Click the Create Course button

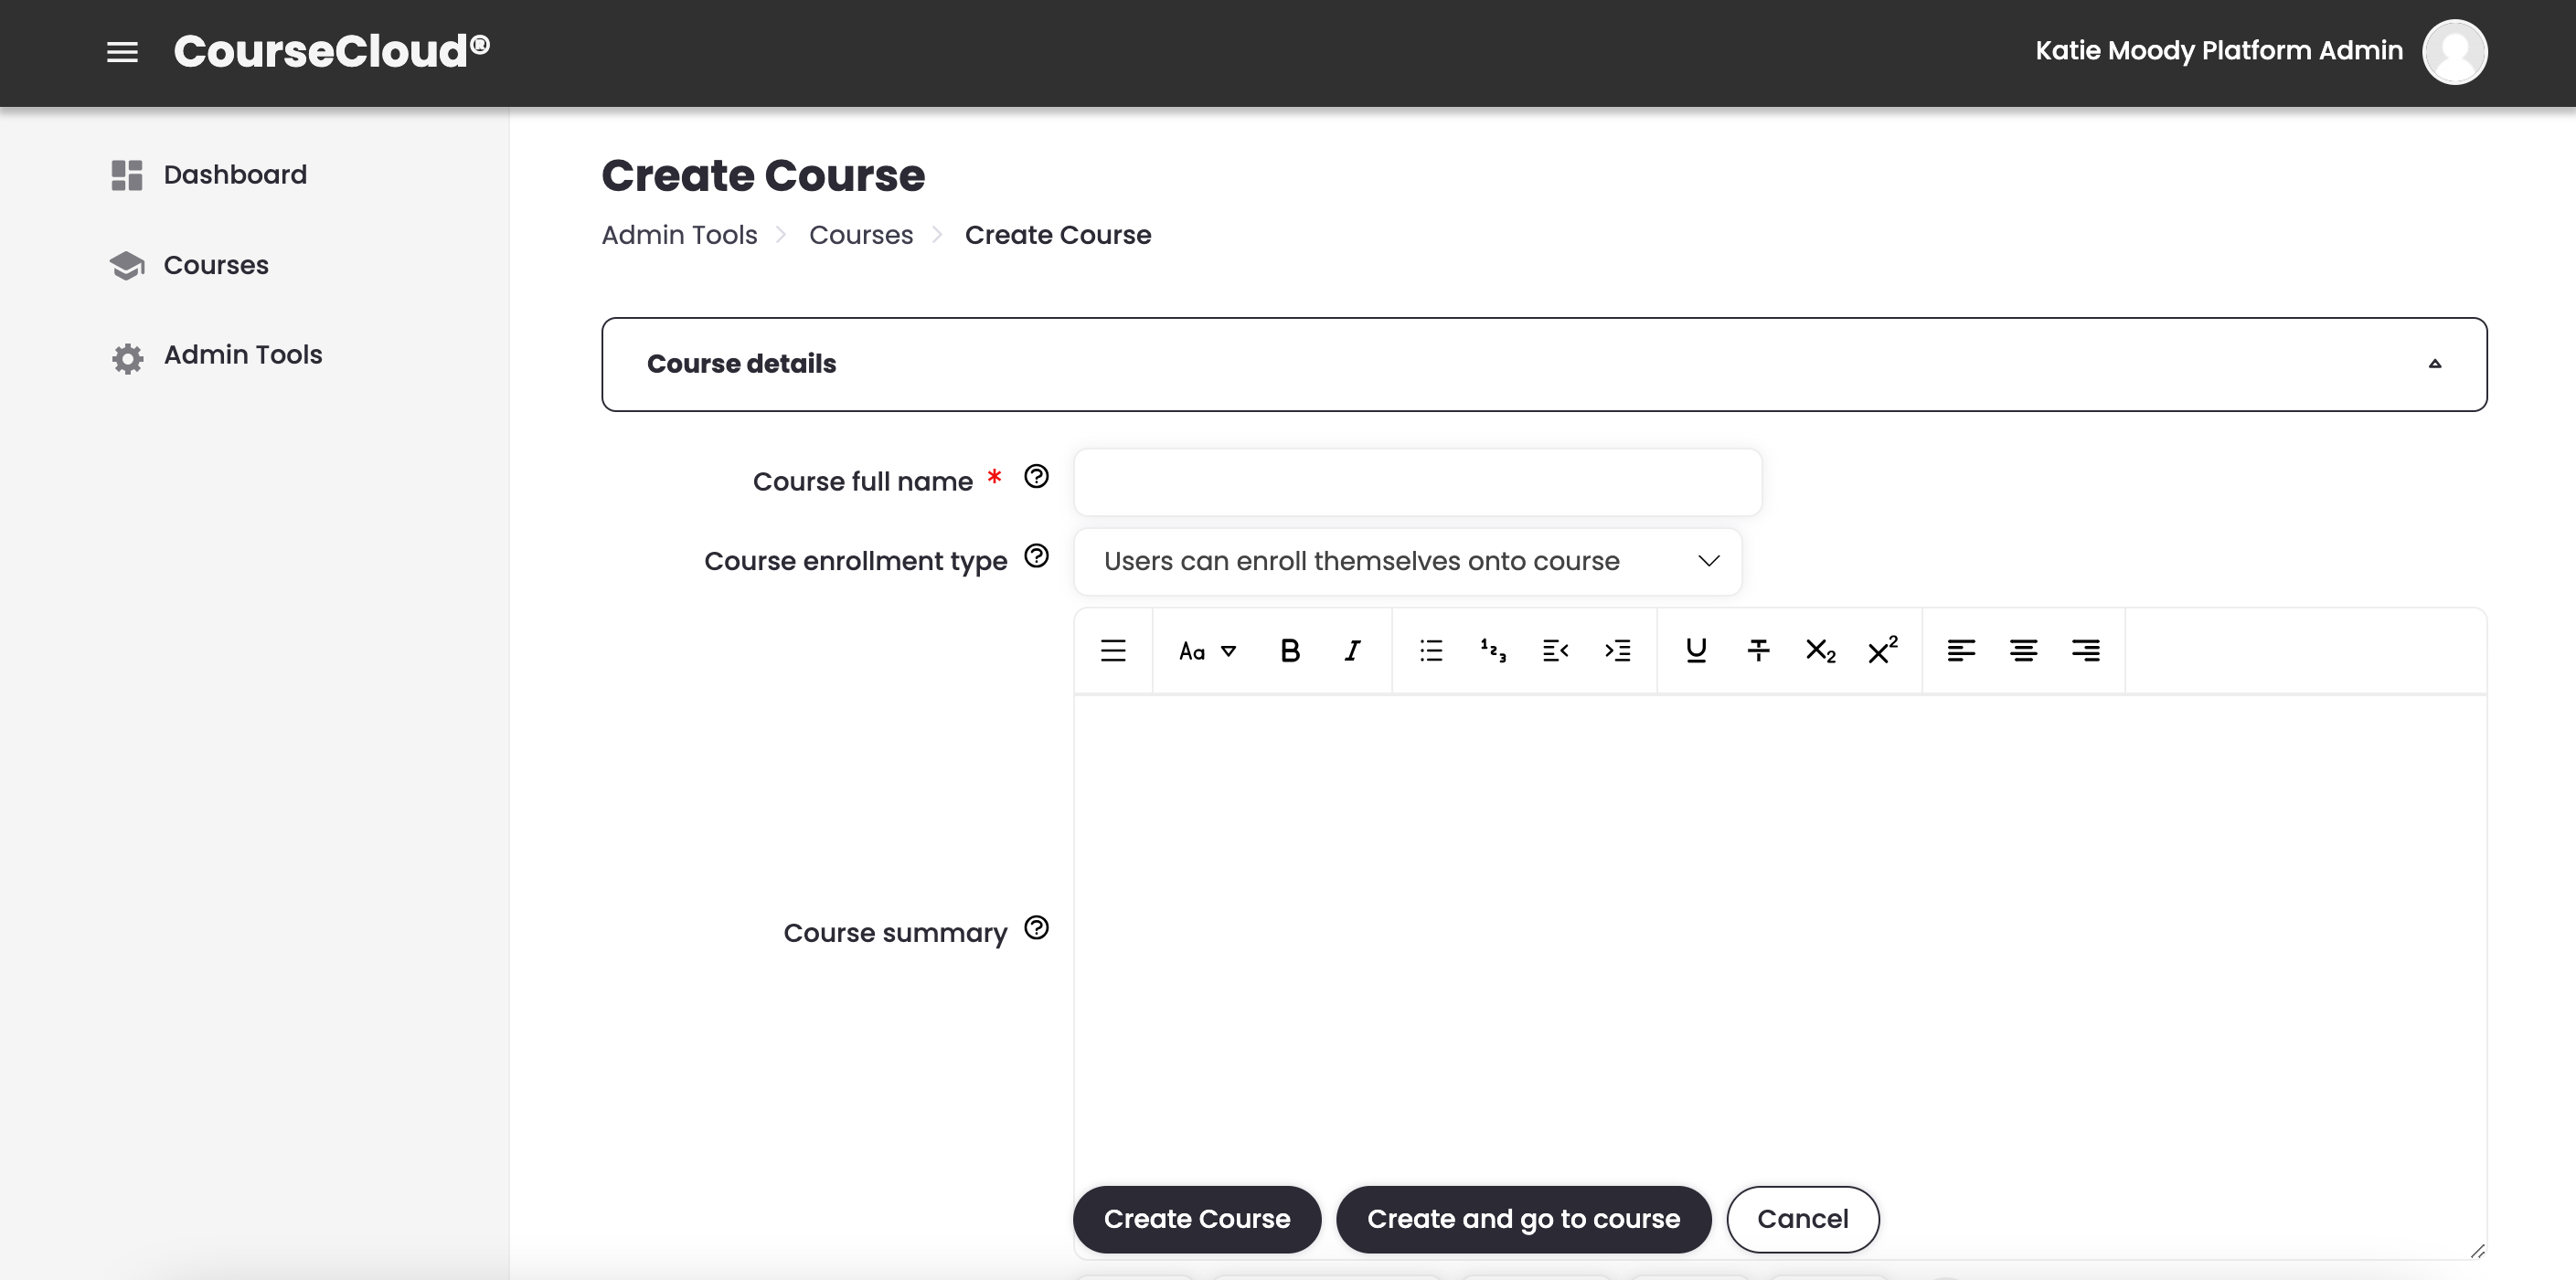click(x=1197, y=1219)
